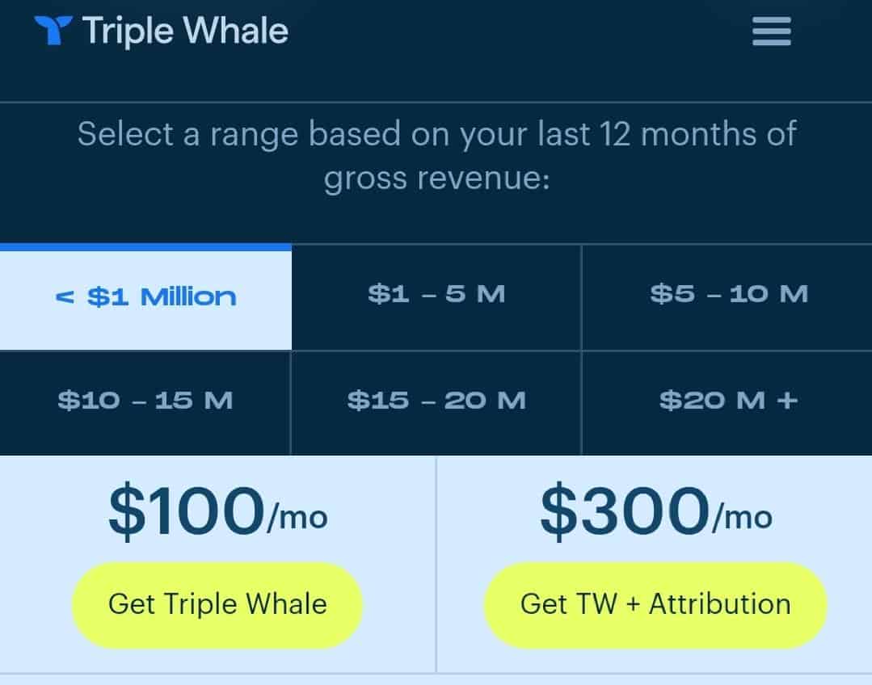The image size is (872, 685).
Task: Select the < $1 Million revenue range
Action: click(145, 297)
